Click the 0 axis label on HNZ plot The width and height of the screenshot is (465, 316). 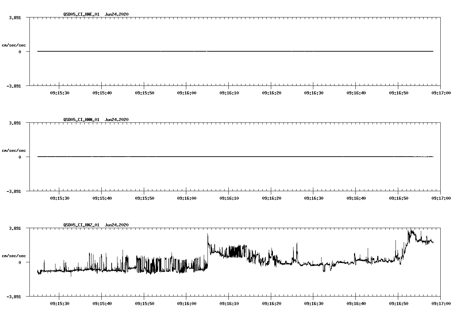click(x=20, y=263)
